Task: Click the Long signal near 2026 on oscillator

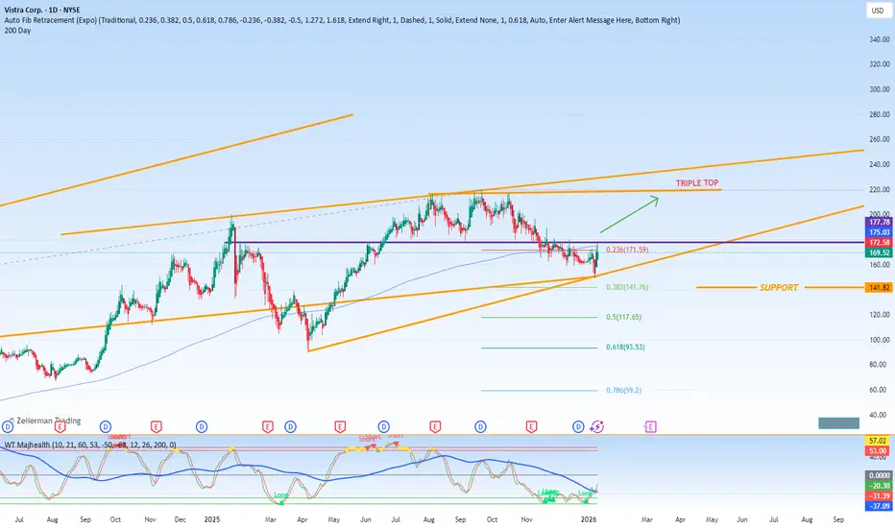Action: 586,493
